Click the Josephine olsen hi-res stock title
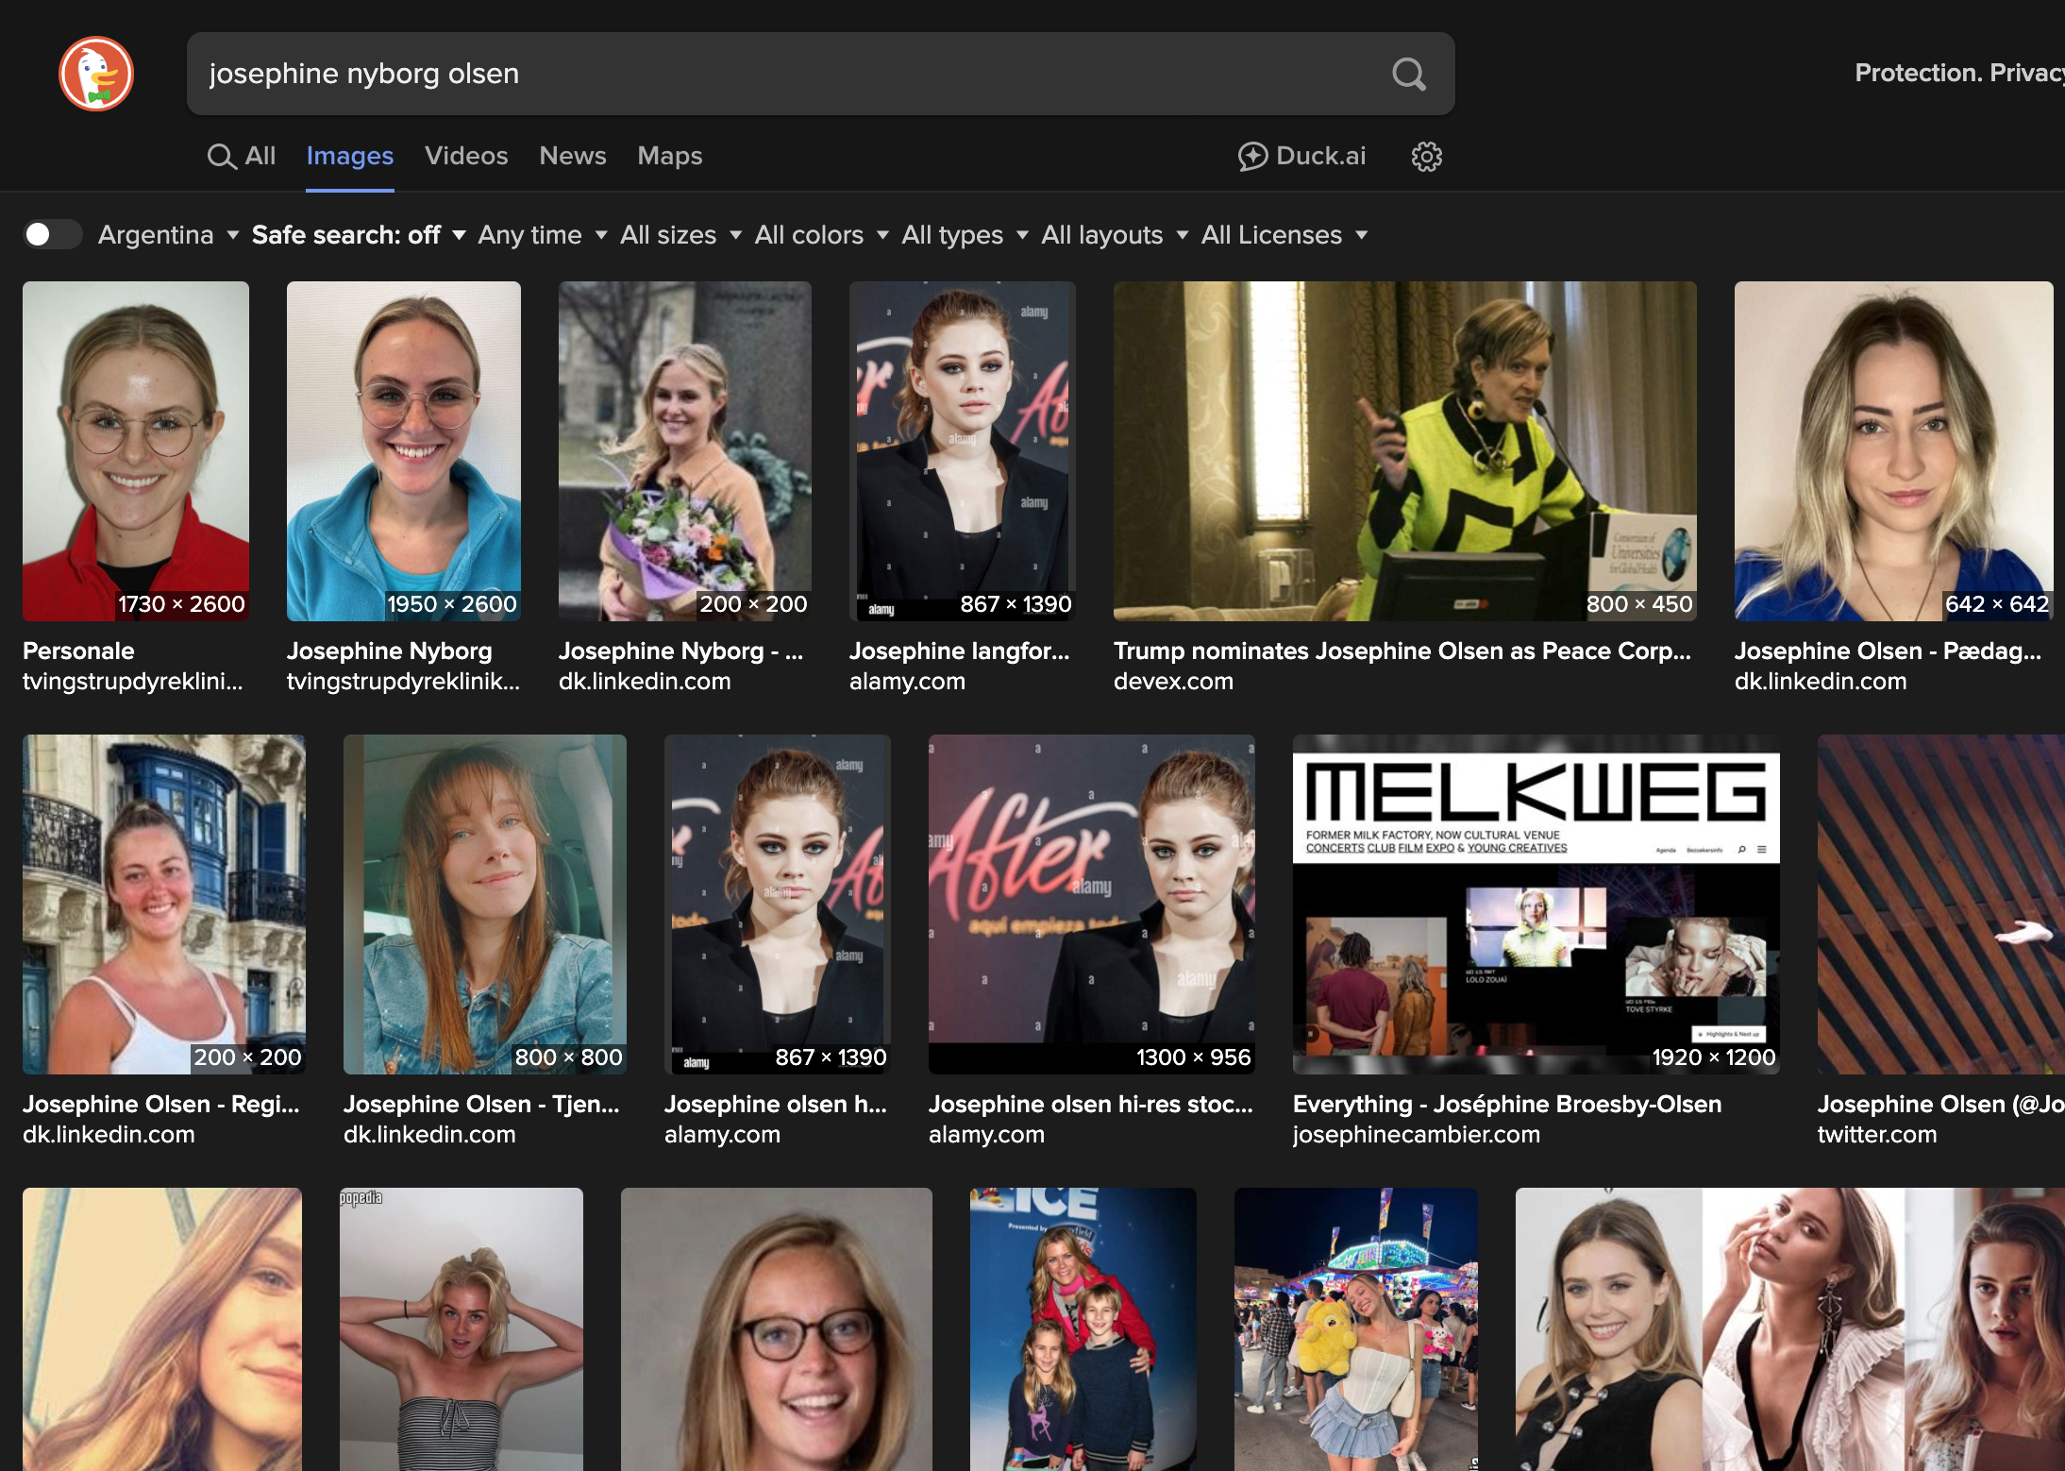This screenshot has height=1471, width=2065. point(1091,1104)
